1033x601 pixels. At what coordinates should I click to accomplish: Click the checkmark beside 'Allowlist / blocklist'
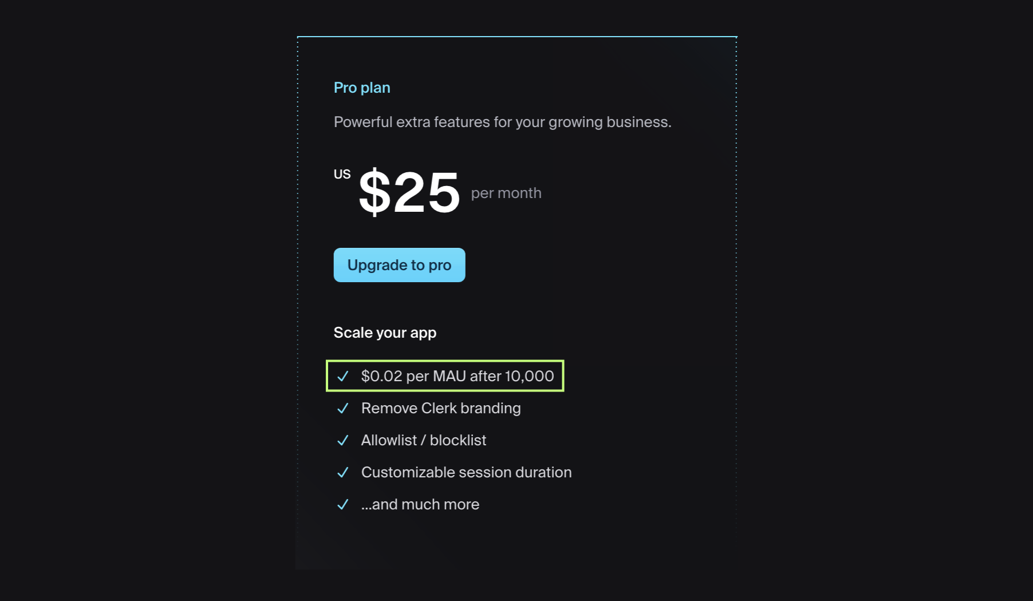[342, 440]
